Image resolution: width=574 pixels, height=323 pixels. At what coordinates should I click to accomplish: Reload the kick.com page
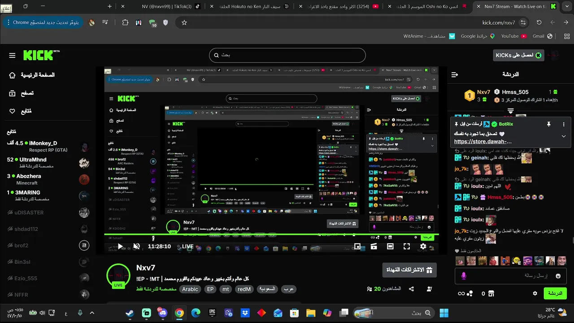539,22
